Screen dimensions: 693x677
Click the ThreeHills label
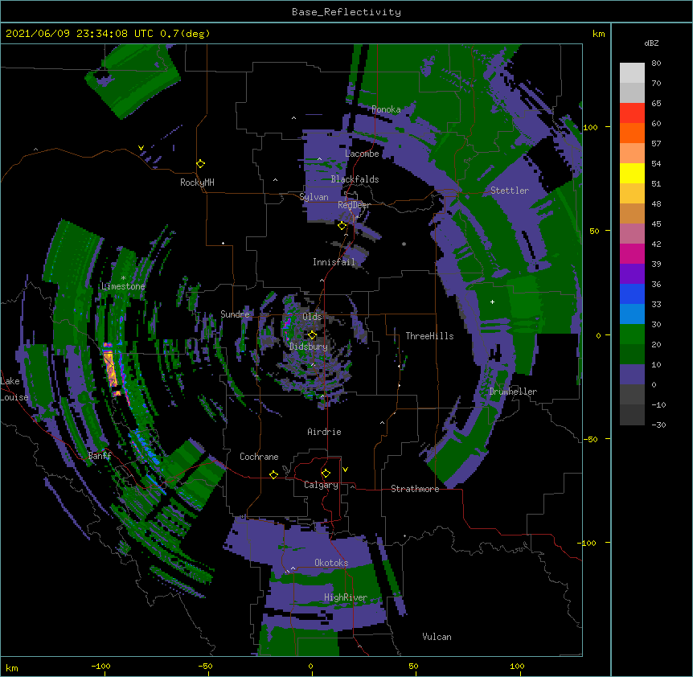click(429, 336)
